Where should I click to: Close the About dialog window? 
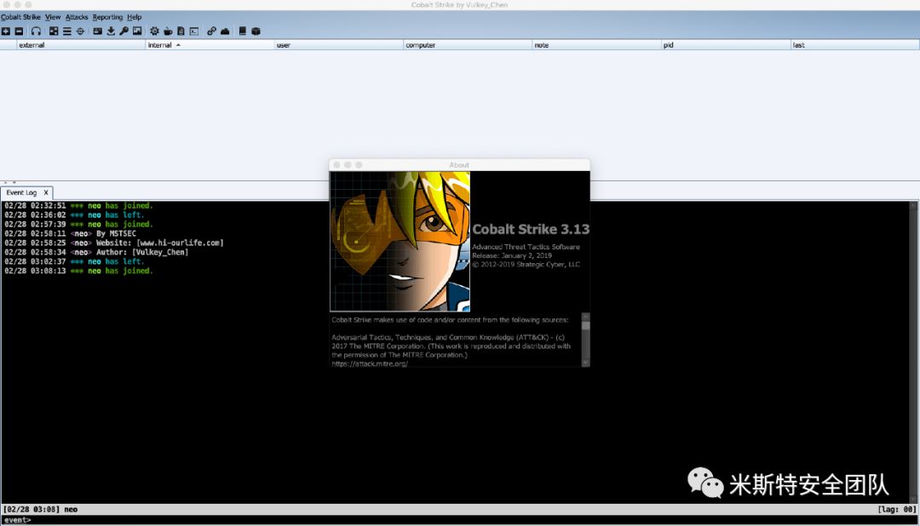click(336, 165)
